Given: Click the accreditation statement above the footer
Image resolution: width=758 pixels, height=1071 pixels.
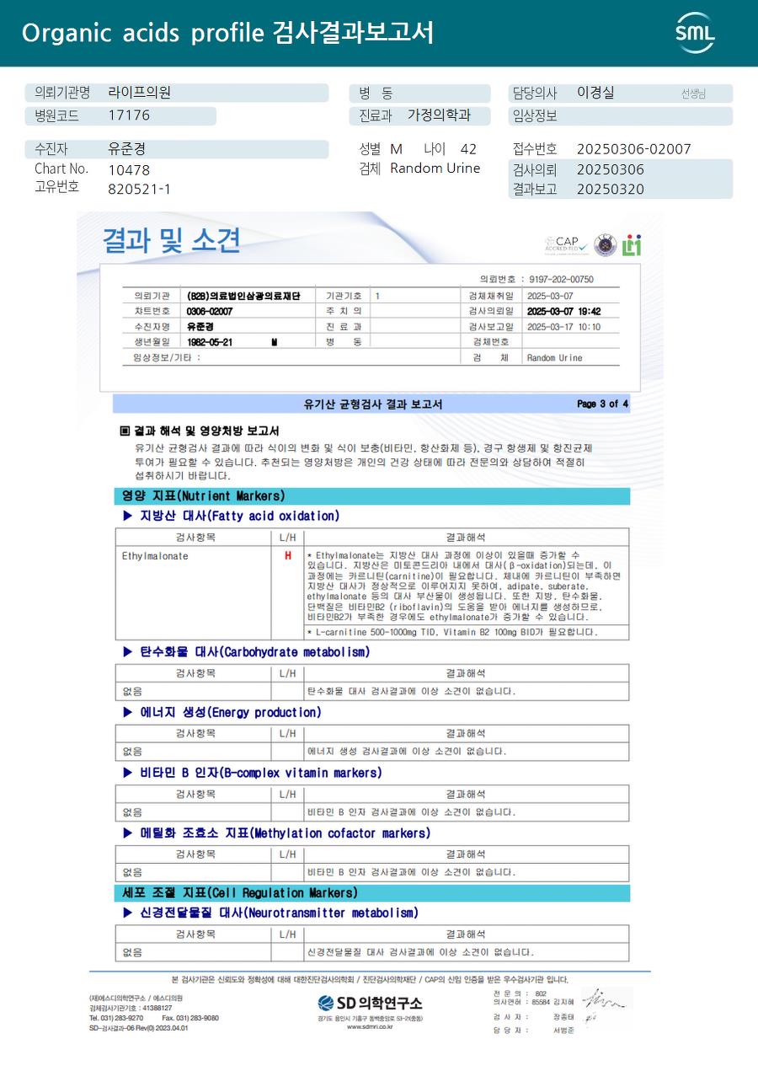Looking at the screenshot, I should tap(370, 979).
